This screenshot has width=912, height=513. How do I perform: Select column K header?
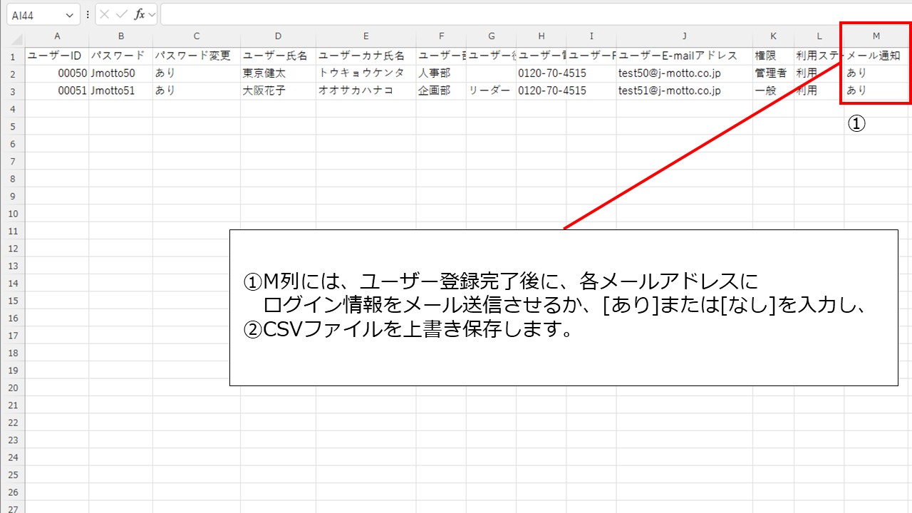[773, 36]
